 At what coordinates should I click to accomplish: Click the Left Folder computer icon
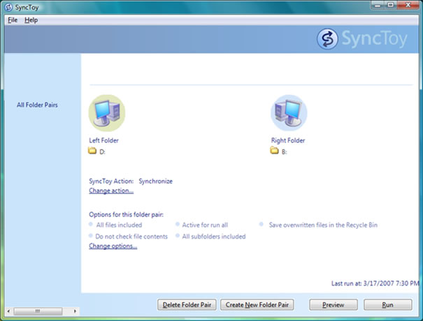107,113
